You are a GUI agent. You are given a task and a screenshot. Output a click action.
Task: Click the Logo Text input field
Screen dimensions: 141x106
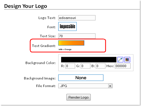coord(77,18)
